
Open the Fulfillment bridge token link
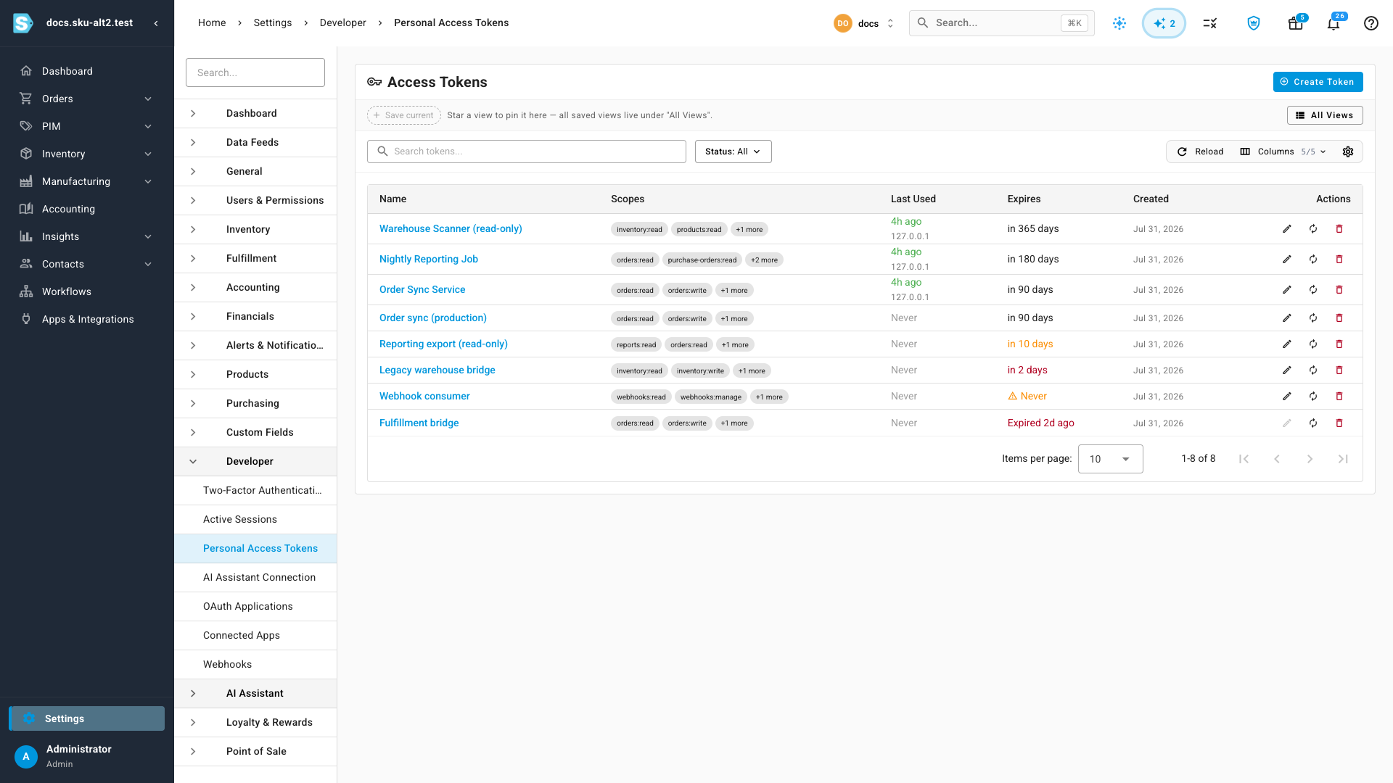pos(419,423)
